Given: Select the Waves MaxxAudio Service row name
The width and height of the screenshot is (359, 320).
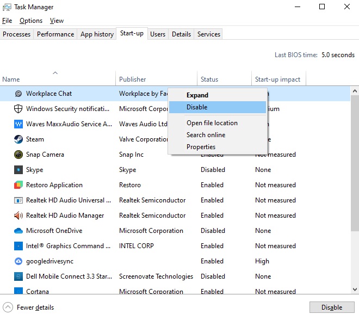Looking at the screenshot, I should [x=69, y=124].
